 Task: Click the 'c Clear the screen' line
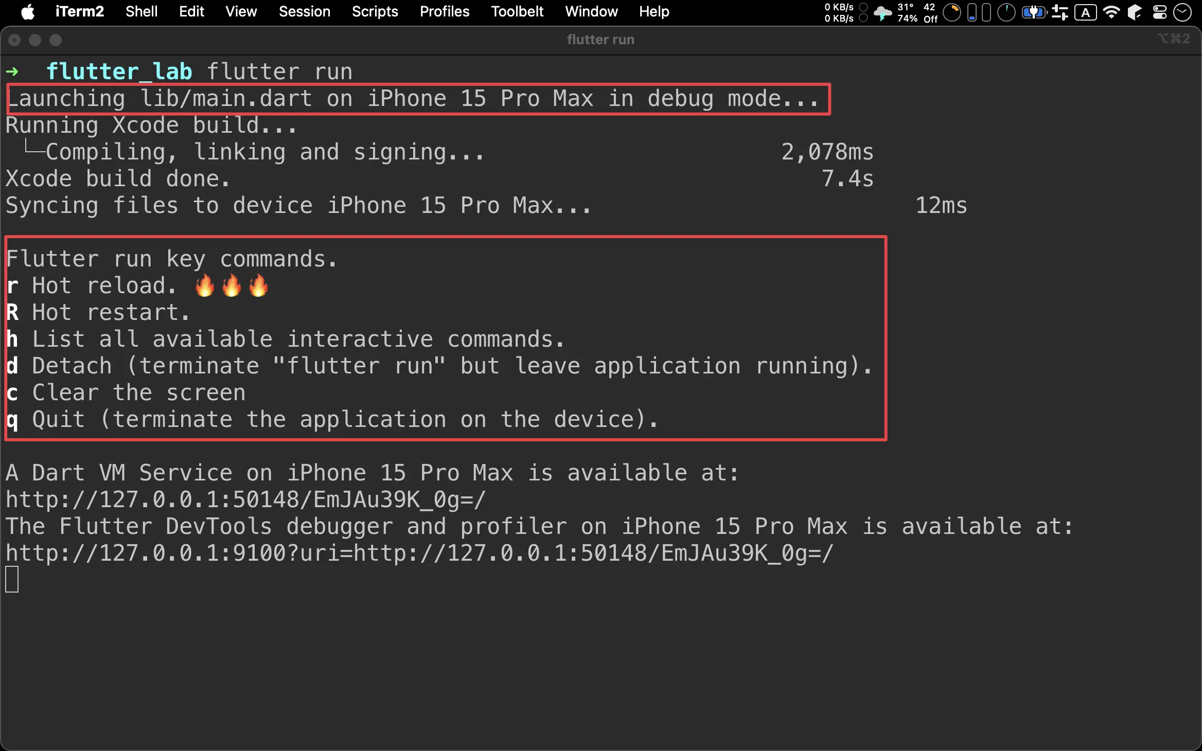point(126,392)
